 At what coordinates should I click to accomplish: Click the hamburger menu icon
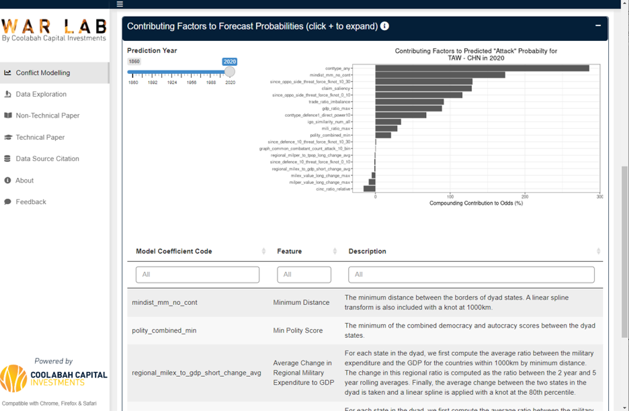(120, 4)
